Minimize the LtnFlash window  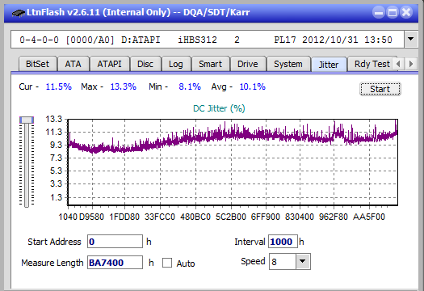[379, 12]
